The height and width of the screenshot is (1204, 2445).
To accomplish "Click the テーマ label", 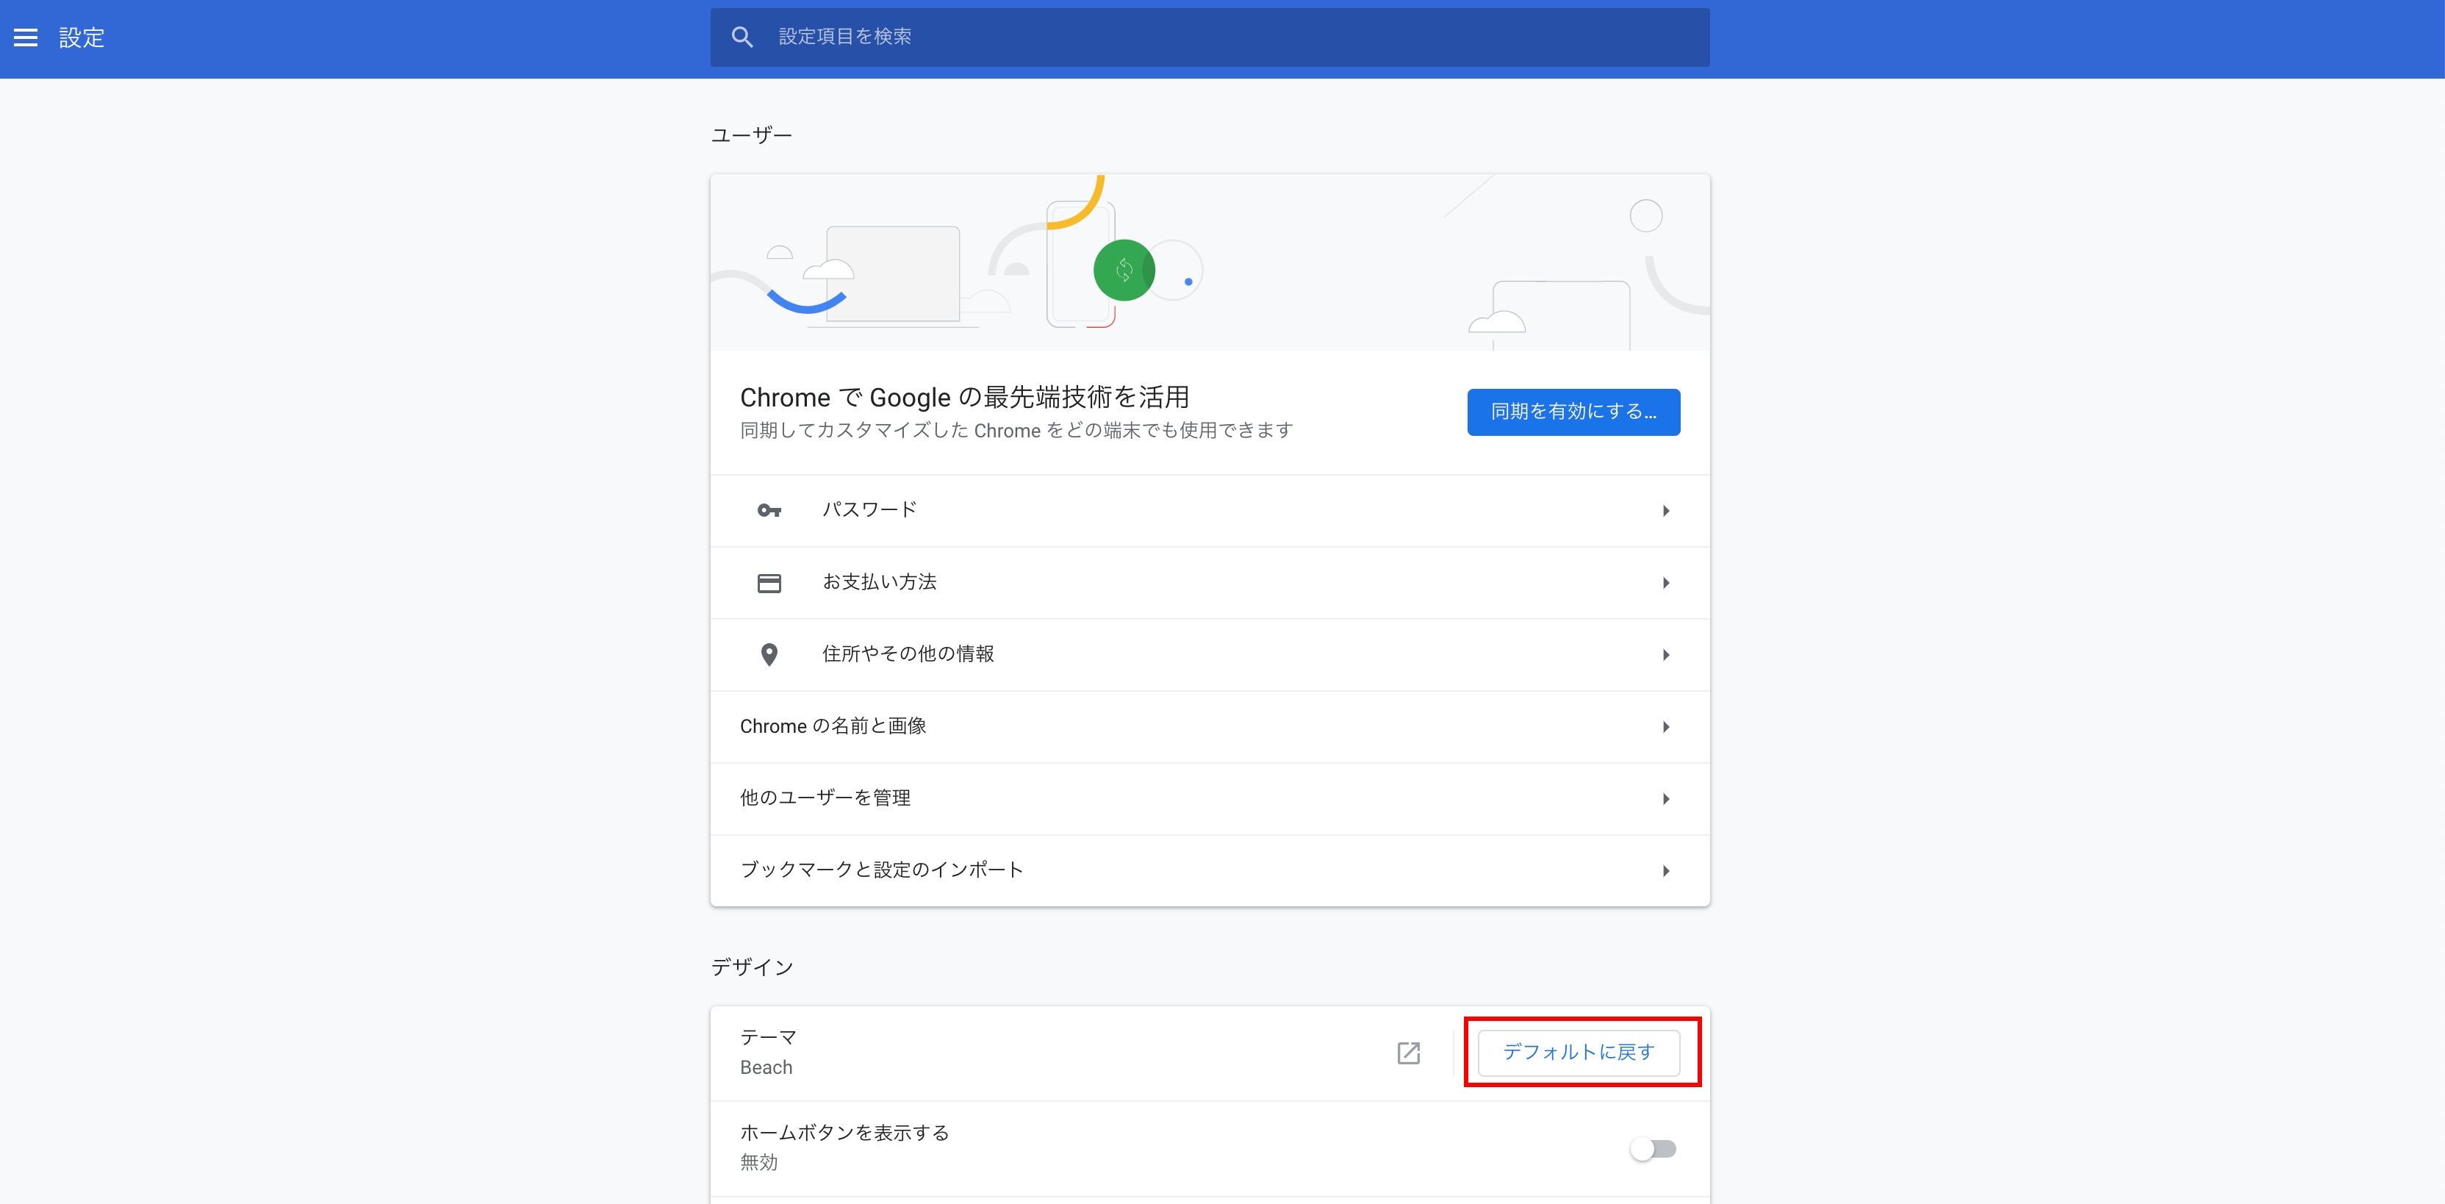I will (x=768, y=1037).
